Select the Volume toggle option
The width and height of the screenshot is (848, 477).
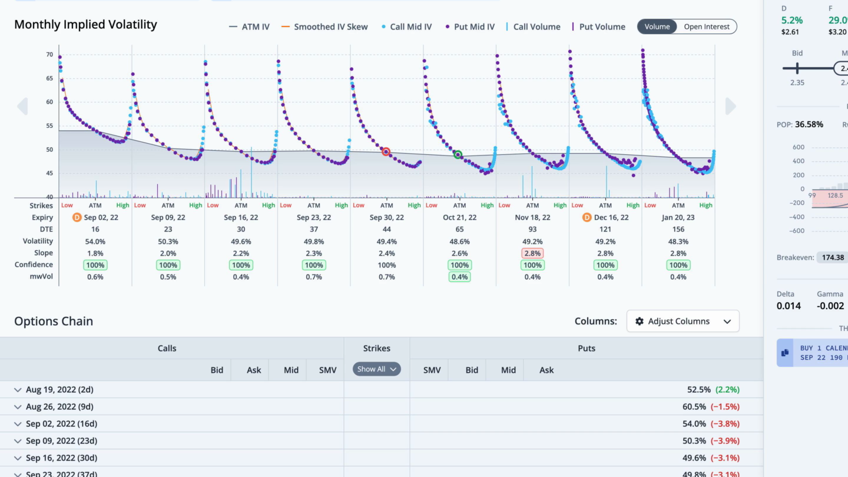pos(657,26)
